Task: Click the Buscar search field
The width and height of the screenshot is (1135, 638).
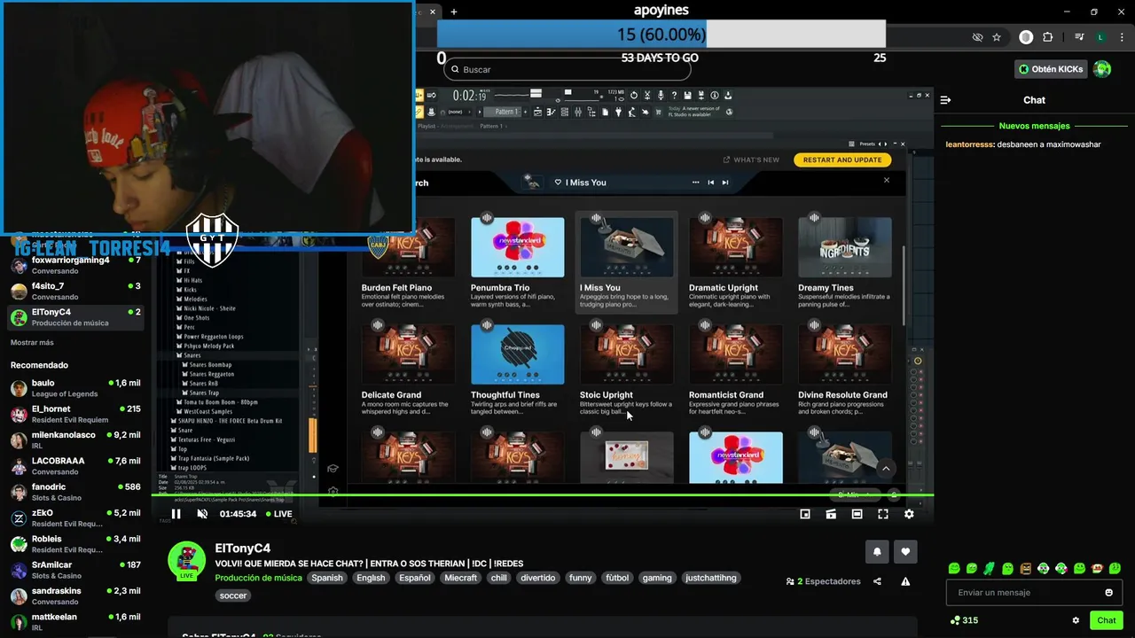Action: pos(567,69)
